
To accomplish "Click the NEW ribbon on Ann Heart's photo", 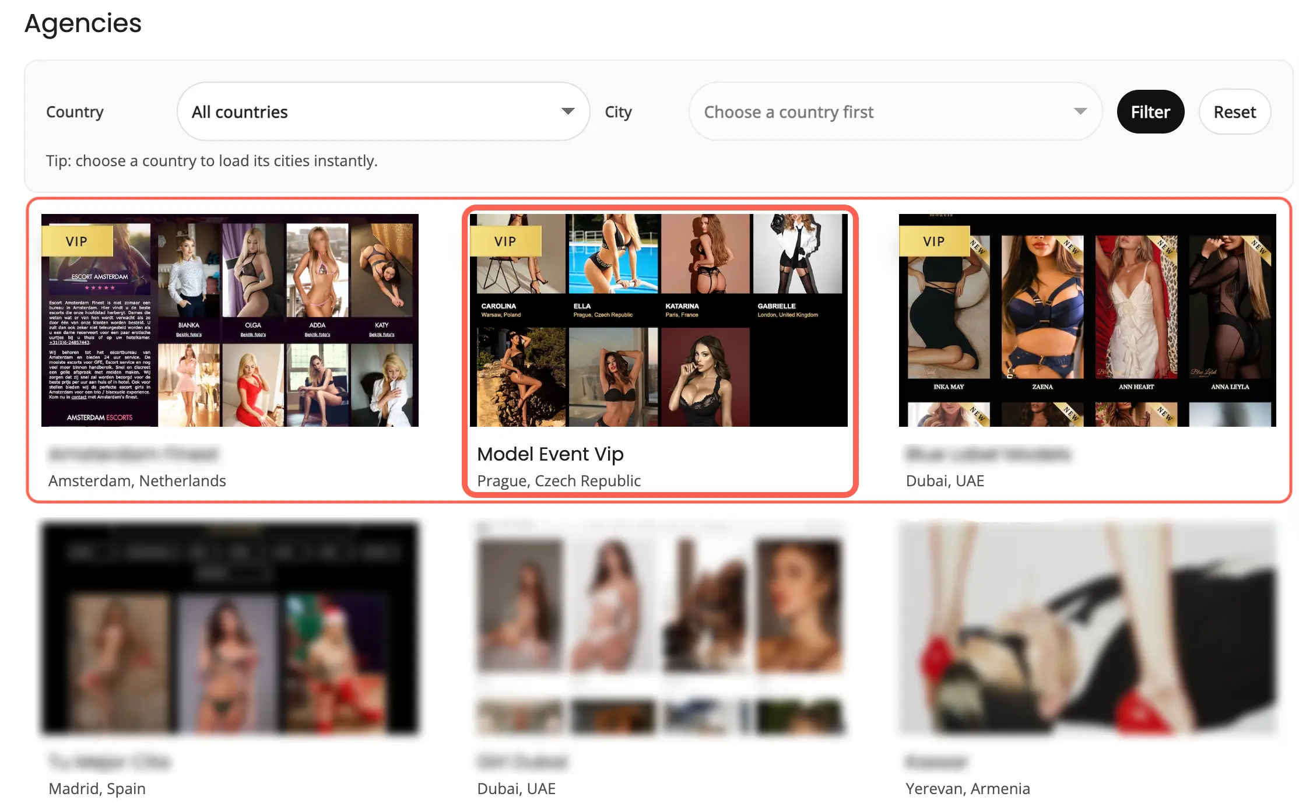I will point(1165,247).
